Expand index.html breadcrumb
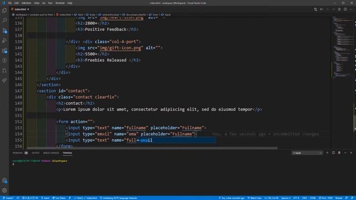Screen dimensions: 356x200 tap(65, 15)
